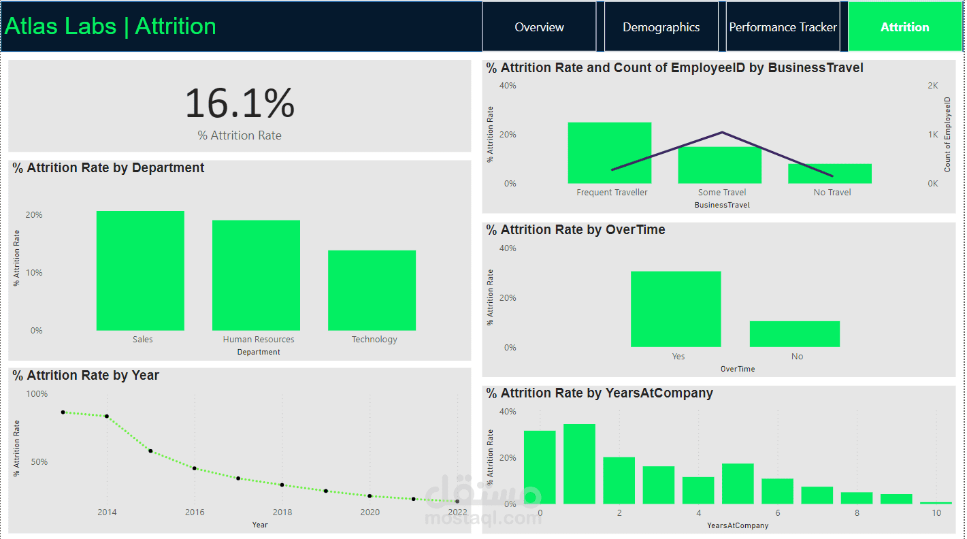Click the '% Attrition Rate by Year' title
Viewport: 967px width, 539px height.
coord(86,375)
